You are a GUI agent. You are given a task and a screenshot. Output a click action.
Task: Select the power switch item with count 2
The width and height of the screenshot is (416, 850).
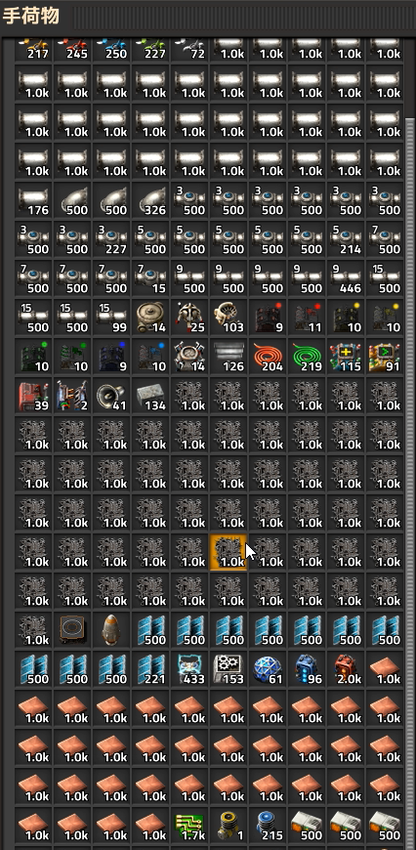coord(72,395)
